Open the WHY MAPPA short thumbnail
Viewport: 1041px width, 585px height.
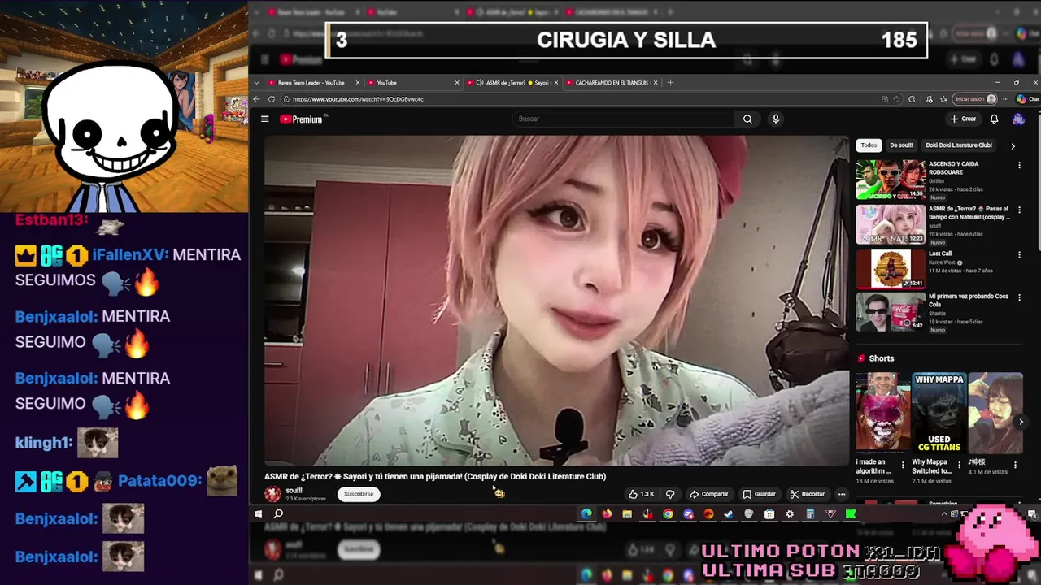point(939,413)
